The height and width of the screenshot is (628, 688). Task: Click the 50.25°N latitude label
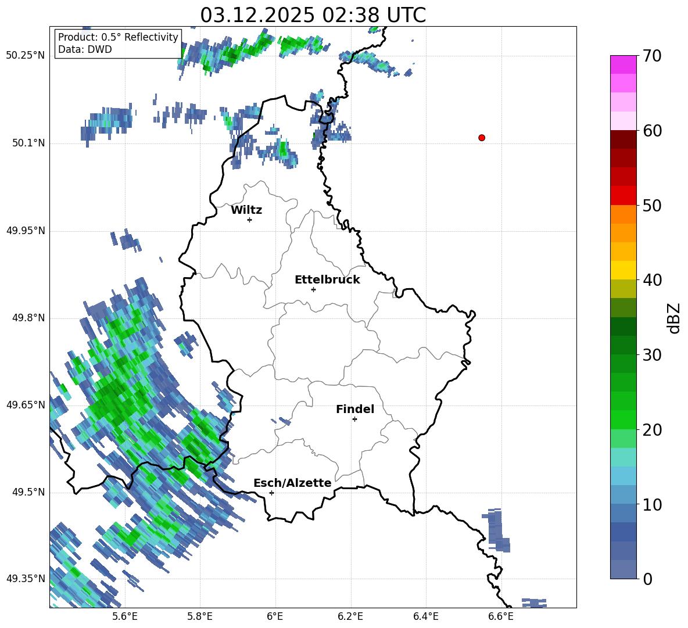(26, 56)
